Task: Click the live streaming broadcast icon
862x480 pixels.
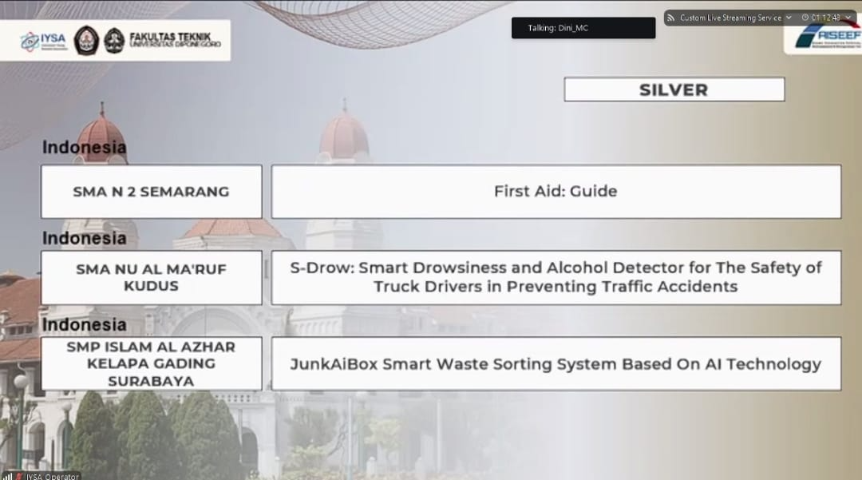Action: pyautogui.click(x=671, y=18)
